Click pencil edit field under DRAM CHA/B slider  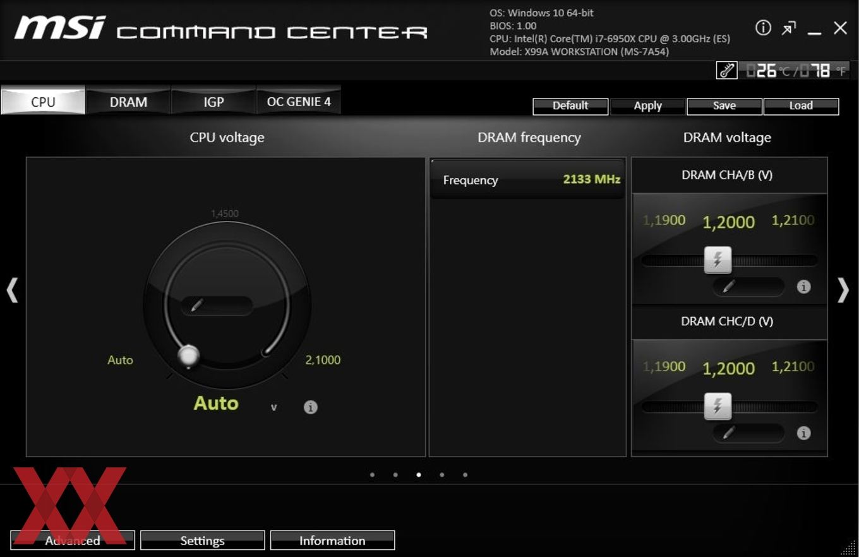tap(748, 287)
